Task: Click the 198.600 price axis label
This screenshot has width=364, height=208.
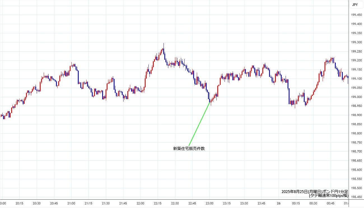Action: click(x=356, y=170)
